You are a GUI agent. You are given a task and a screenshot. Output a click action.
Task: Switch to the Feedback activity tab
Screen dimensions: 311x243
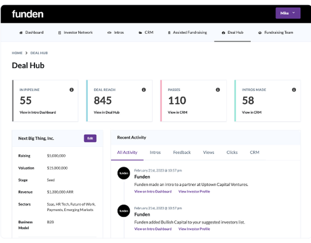[182, 152]
